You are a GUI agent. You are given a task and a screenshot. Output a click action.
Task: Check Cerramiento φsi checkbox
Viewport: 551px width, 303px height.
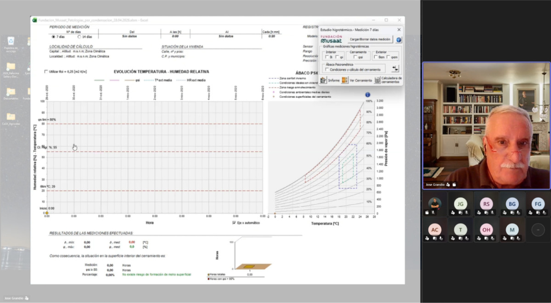[x=355, y=57]
